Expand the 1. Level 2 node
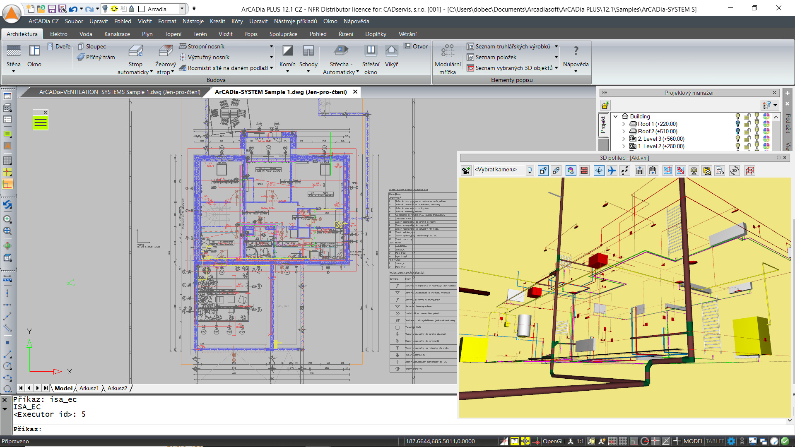Viewport: 795px width, 447px height. pos(624,146)
